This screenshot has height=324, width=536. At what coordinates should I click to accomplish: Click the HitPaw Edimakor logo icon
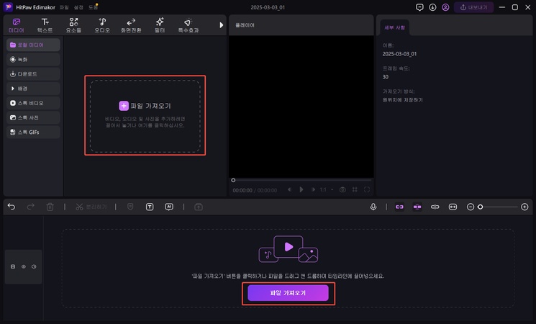pos(8,7)
